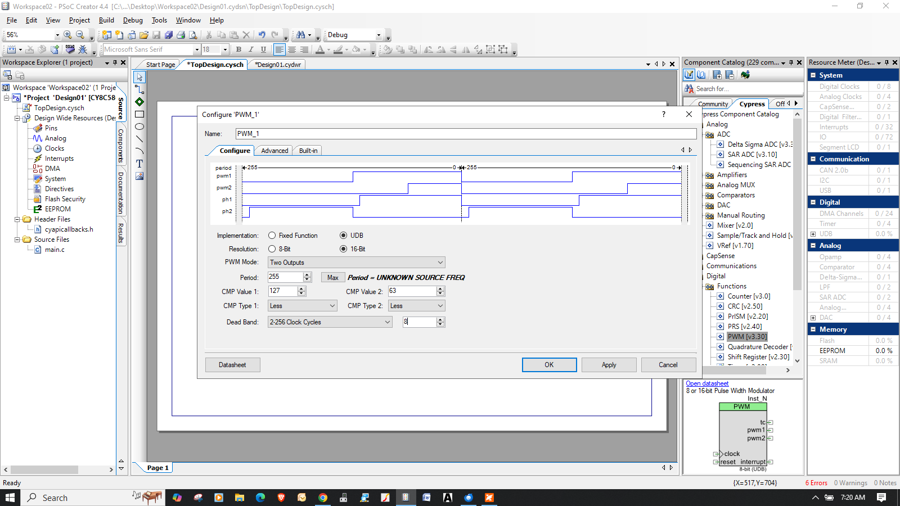Image resolution: width=900 pixels, height=506 pixels.
Task: Select align left text icon
Action: point(279,49)
